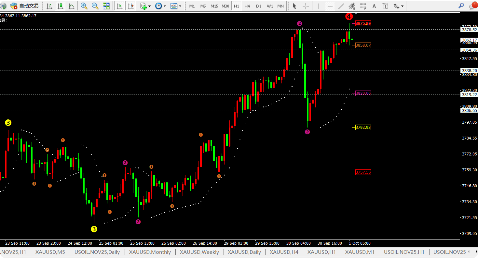Select the horizontal line drawing tool
Viewport: 478px width, 258px height.
coord(330,6)
